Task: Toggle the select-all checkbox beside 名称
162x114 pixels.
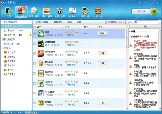Action: (34, 27)
